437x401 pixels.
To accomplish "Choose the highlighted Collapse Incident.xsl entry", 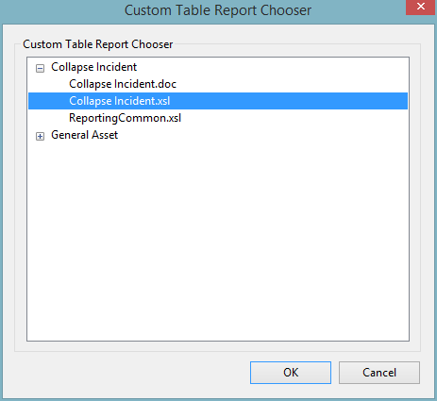I will point(120,101).
